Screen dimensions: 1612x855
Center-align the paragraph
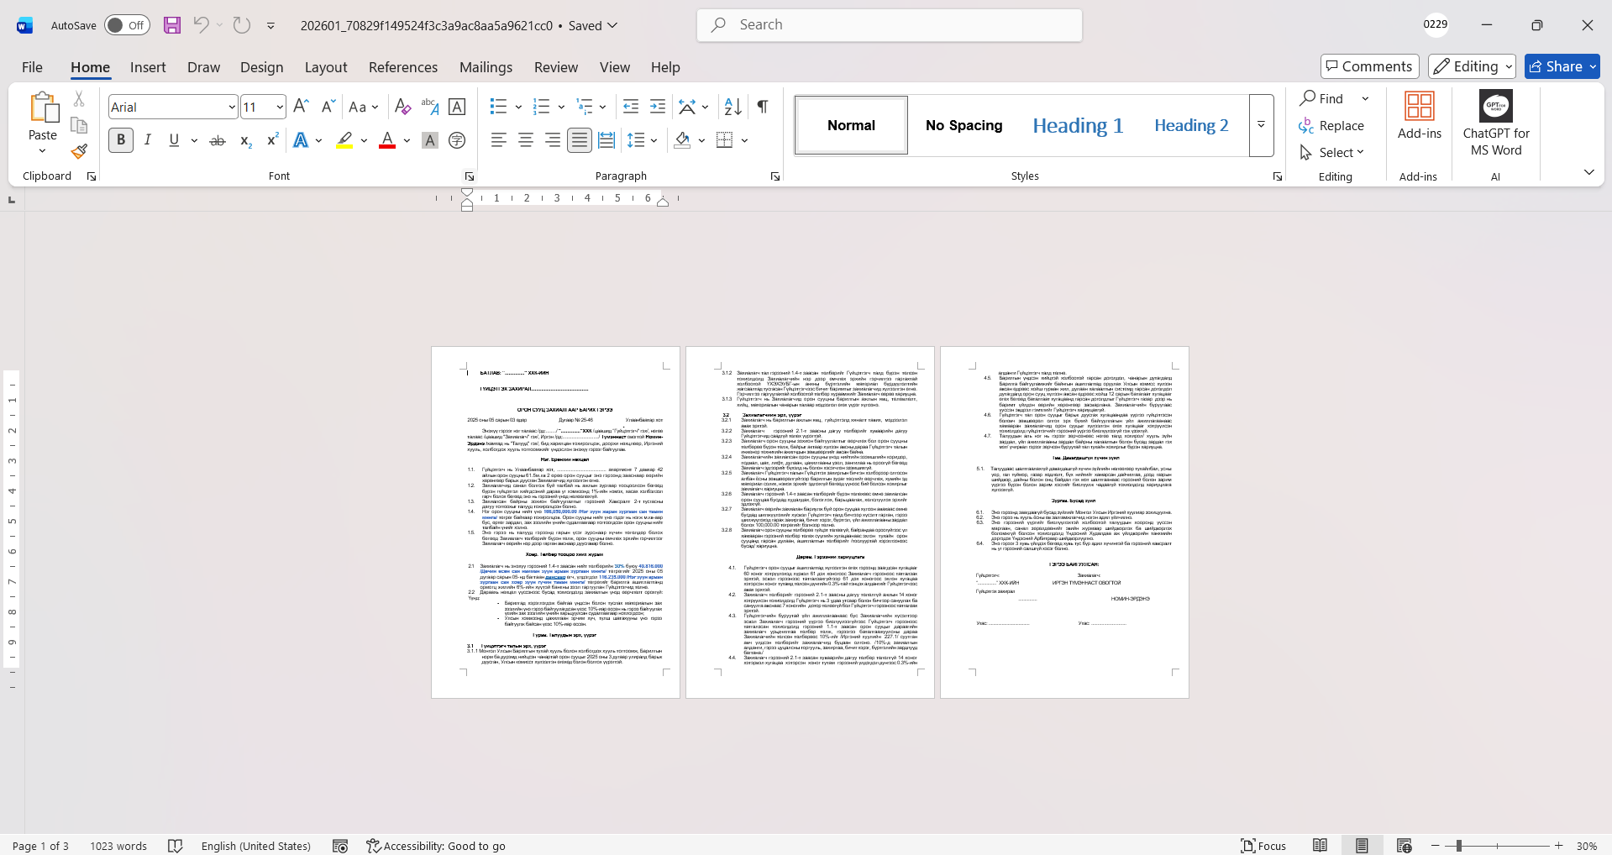[x=526, y=141]
